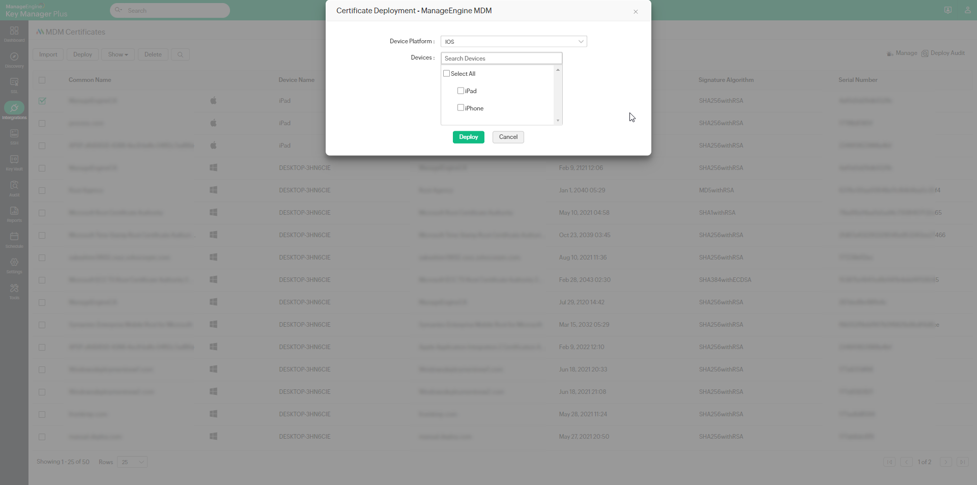The width and height of the screenshot is (977, 485).
Task: Open the Device Platform dropdown
Action: pos(513,41)
